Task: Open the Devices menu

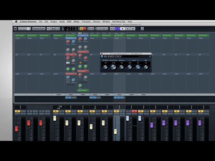Action: [97, 21]
